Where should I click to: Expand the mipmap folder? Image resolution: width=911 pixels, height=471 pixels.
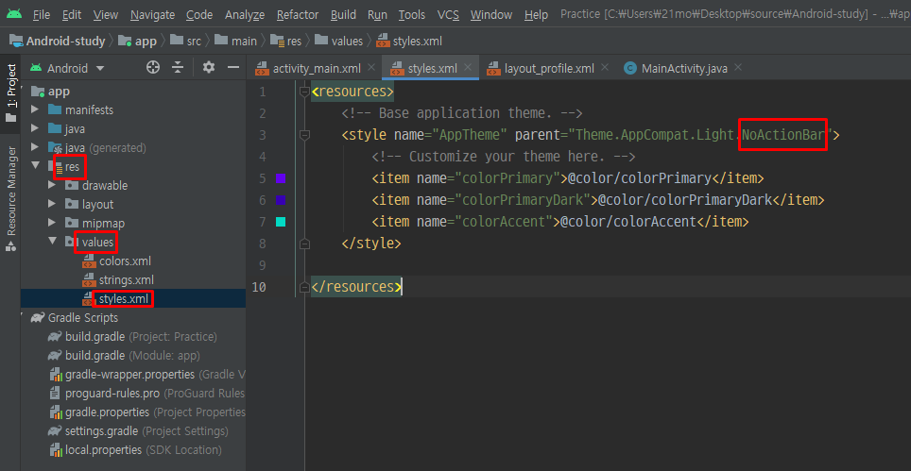[x=52, y=224]
